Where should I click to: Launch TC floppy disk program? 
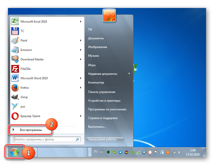(47, 31)
